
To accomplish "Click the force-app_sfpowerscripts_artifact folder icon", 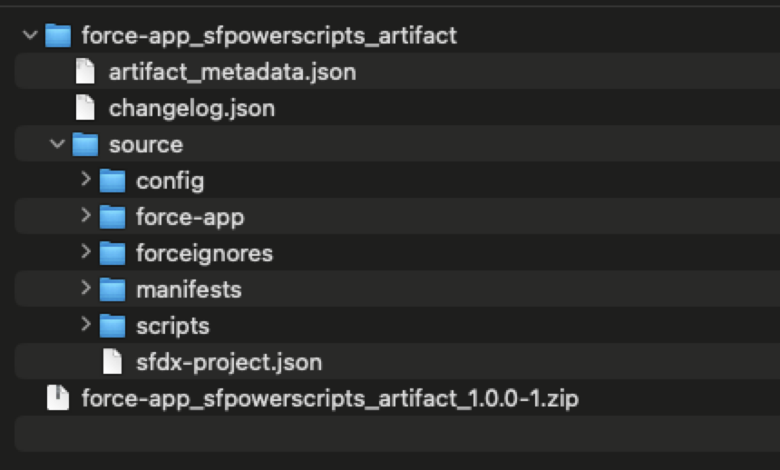I will point(57,36).
